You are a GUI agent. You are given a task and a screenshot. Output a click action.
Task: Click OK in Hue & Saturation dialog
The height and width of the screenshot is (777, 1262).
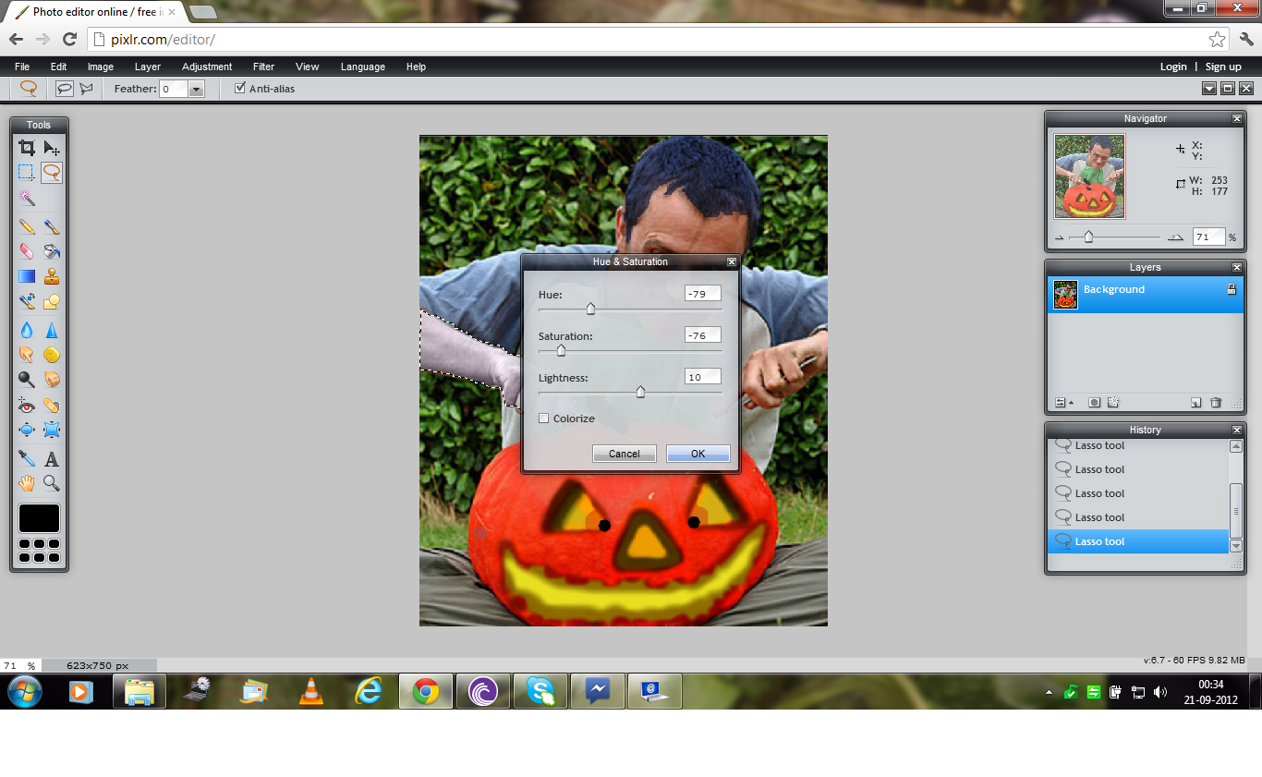(x=698, y=454)
